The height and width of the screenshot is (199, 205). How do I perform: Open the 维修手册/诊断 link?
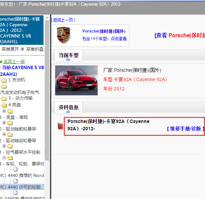pyautogui.click(x=185, y=129)
